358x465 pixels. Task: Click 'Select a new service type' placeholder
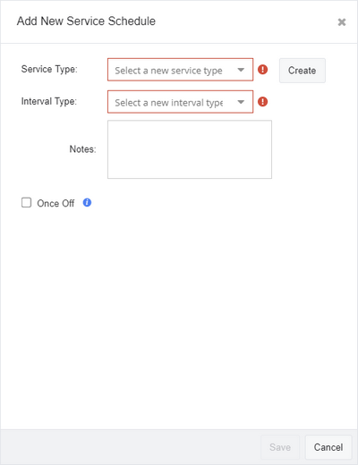[x=168, y=71]
